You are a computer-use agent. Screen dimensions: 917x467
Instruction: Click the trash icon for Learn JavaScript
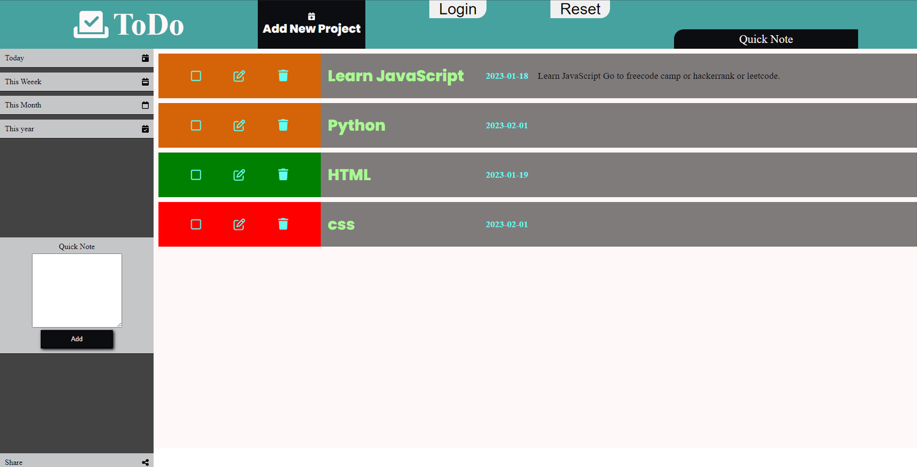[x=283, y=76]
